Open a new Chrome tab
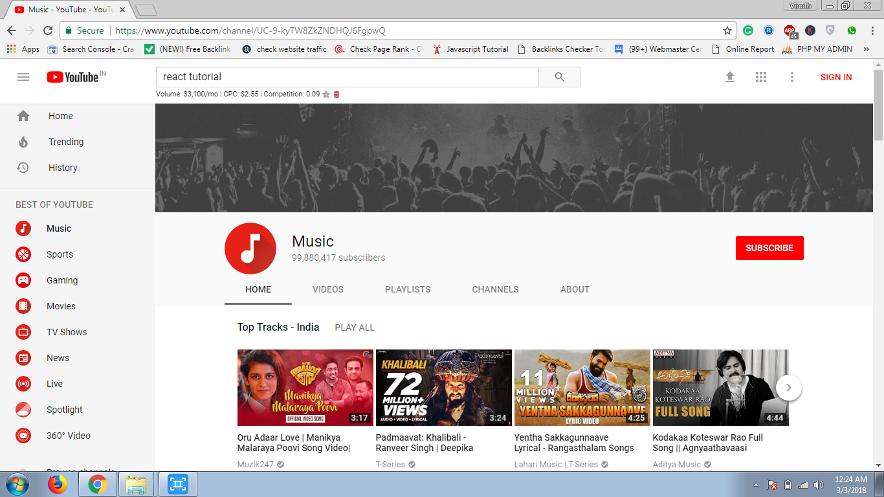Screen dimensions: 884x497 click(146, 10)
